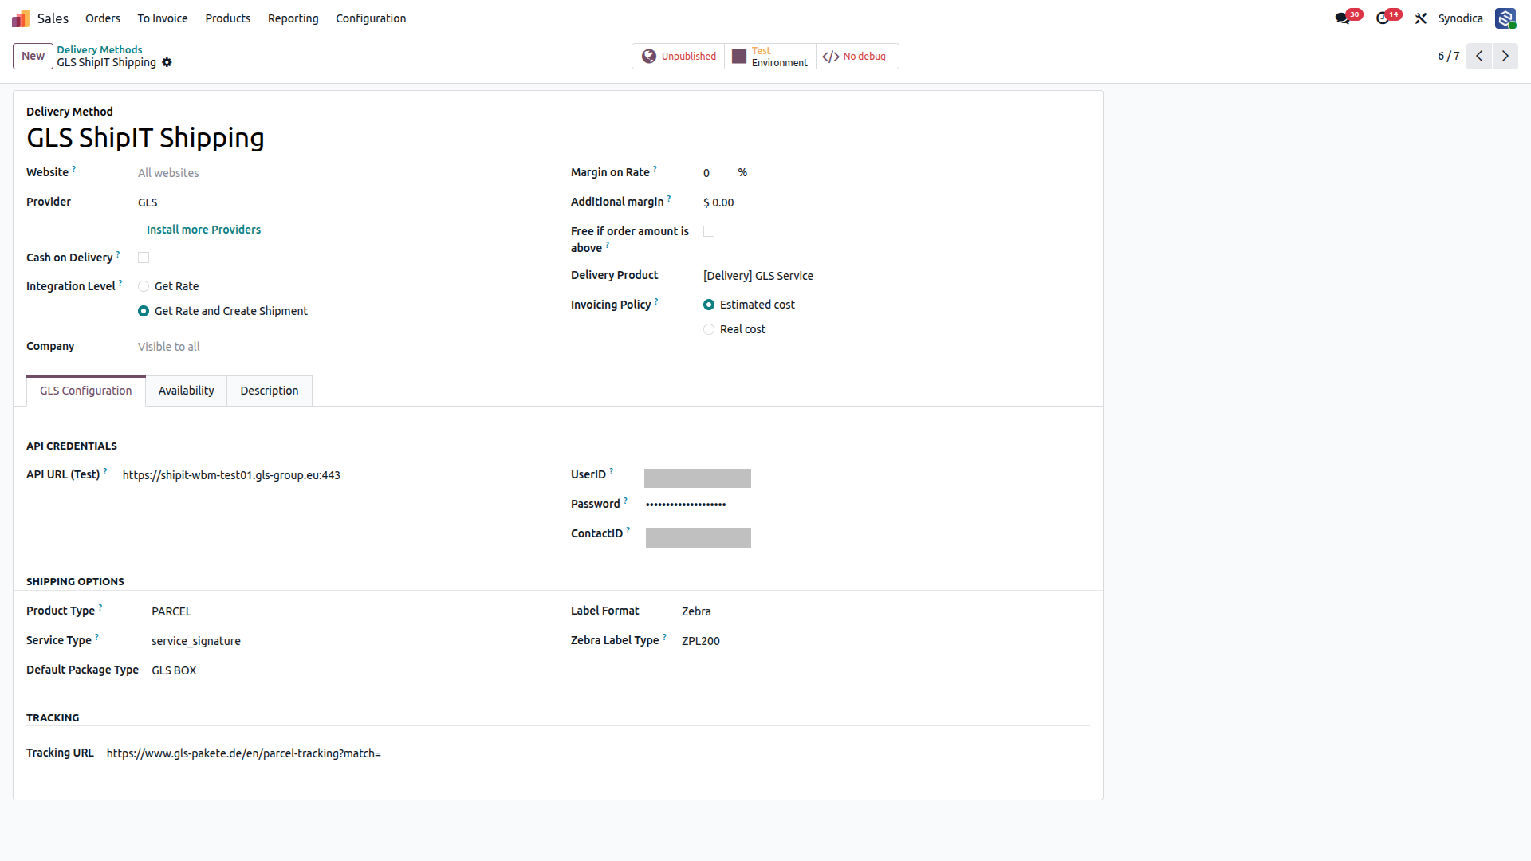
Task: Select the Get Rate radio option
Action: (144, 286)
